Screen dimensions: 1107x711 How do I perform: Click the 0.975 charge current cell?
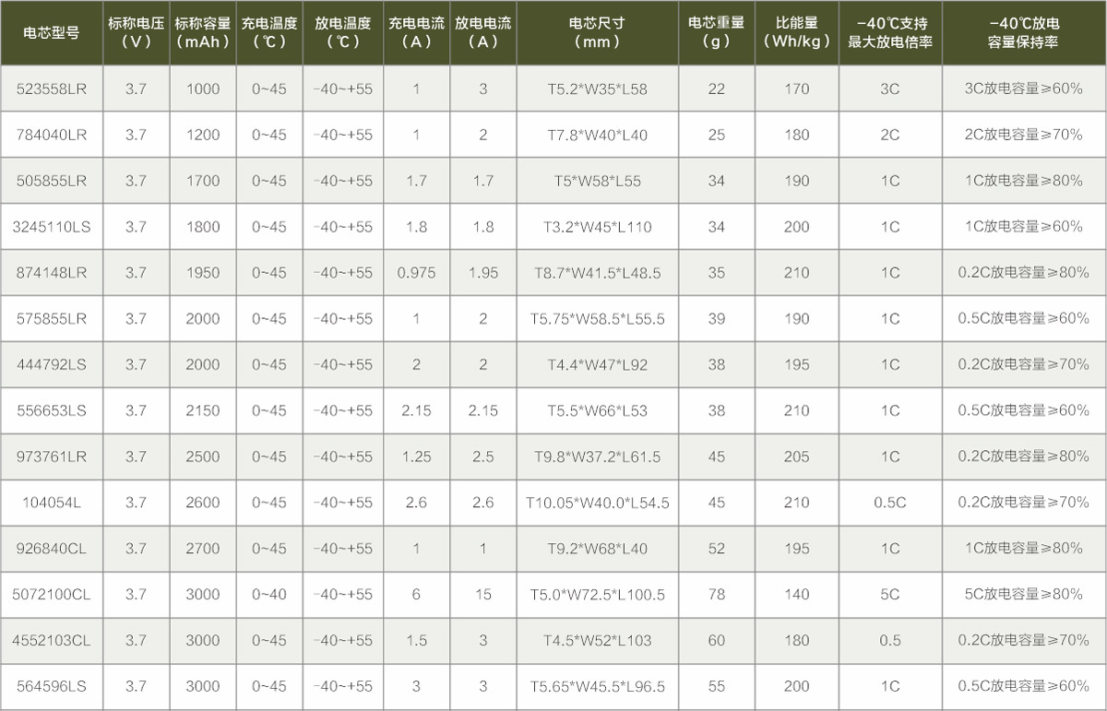(417, 273)
